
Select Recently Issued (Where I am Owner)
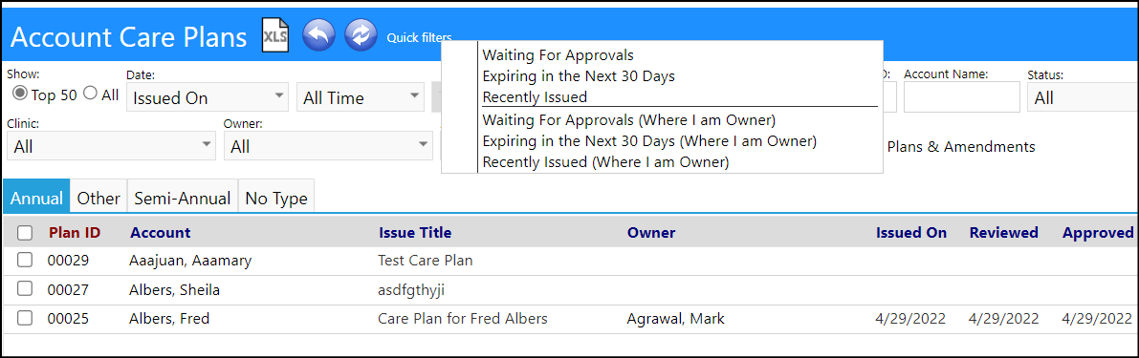605,162
